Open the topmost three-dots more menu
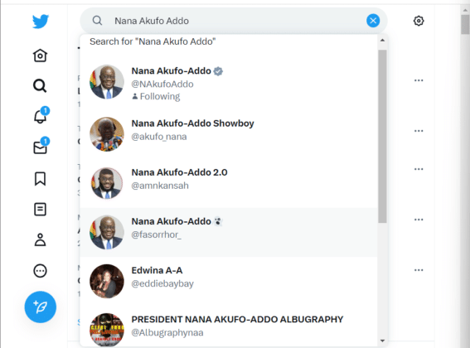Viewport: 470px width, 348px height. tap(419, 80)
